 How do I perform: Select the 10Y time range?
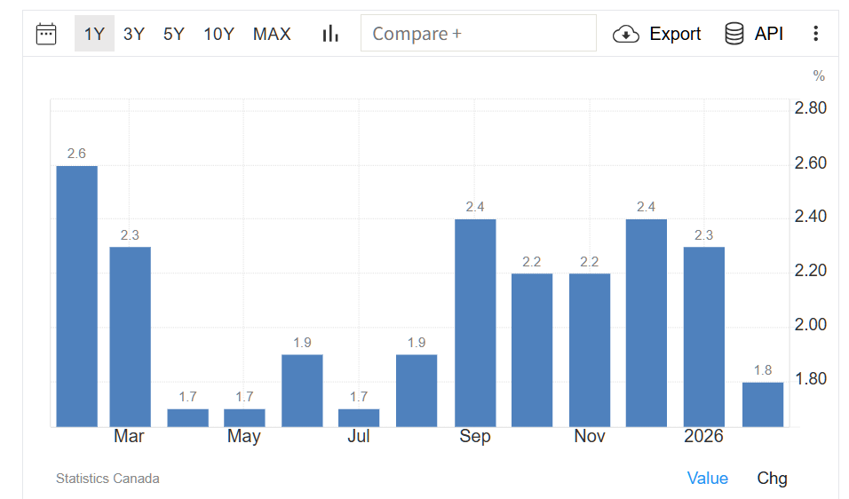coord(218,34)
